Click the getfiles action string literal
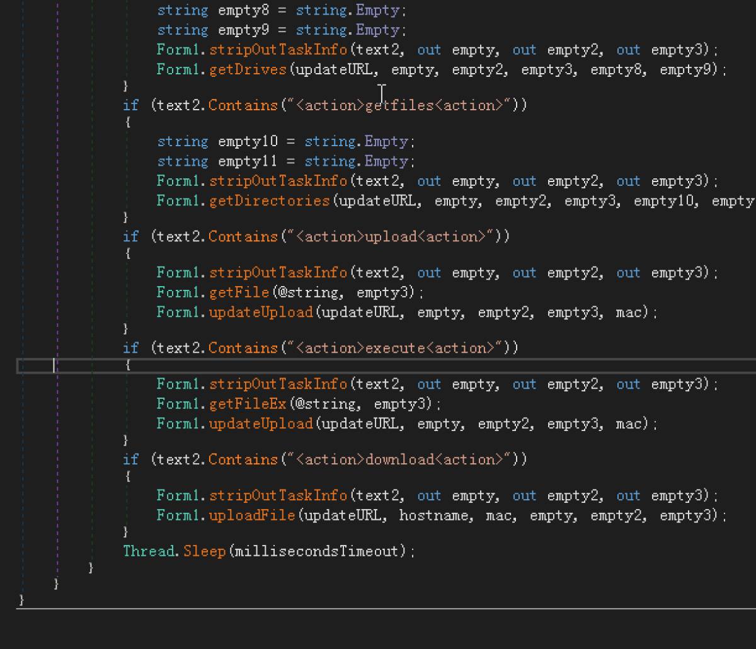756x649 pixels. coord(399,106)
